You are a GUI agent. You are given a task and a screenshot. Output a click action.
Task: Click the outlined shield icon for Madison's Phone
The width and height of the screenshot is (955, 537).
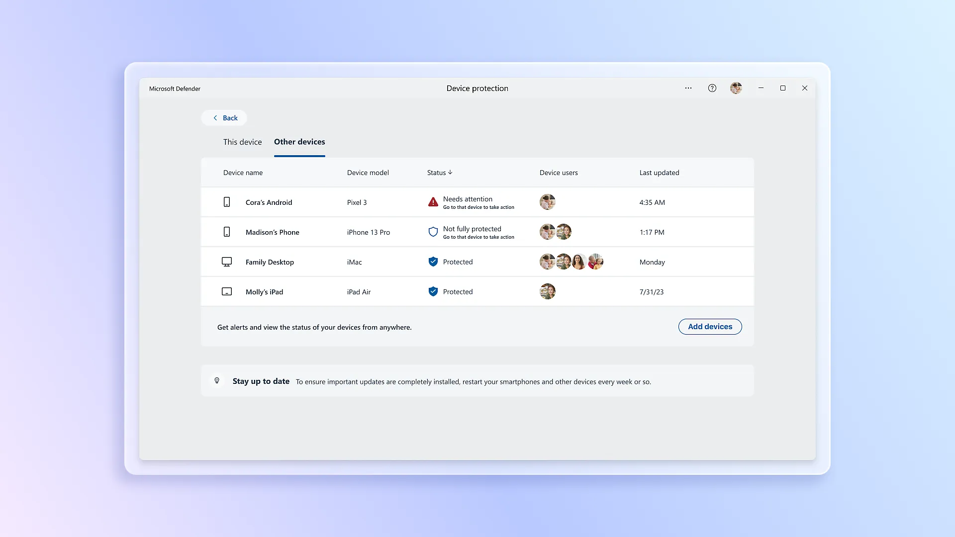433,232
